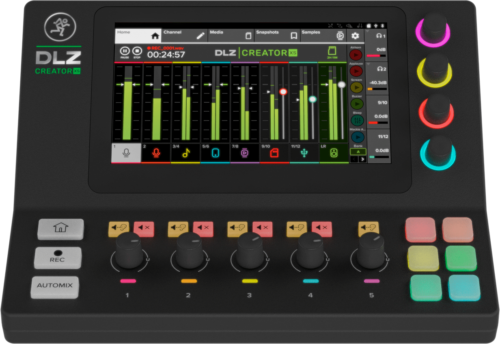Select the LR main speaker channel
500x344 pixels.
(x=334, y=153)
